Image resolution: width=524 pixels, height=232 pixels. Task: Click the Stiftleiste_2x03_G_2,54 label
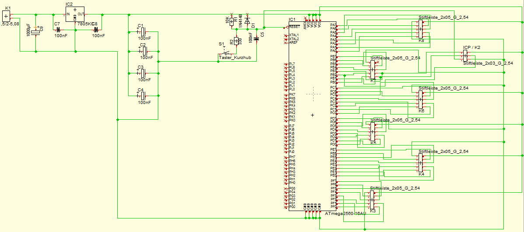[x=488, y=63]
